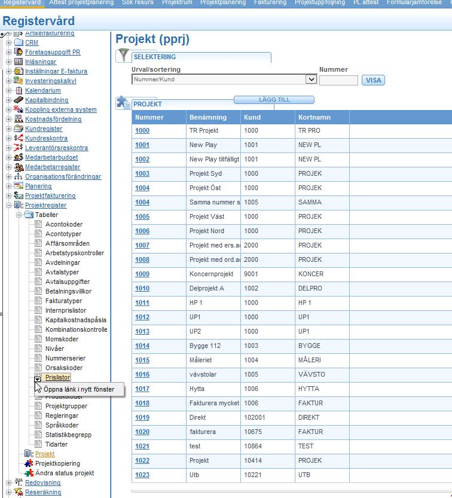Select Projektgrupper table entry

(x=66, y=406)
